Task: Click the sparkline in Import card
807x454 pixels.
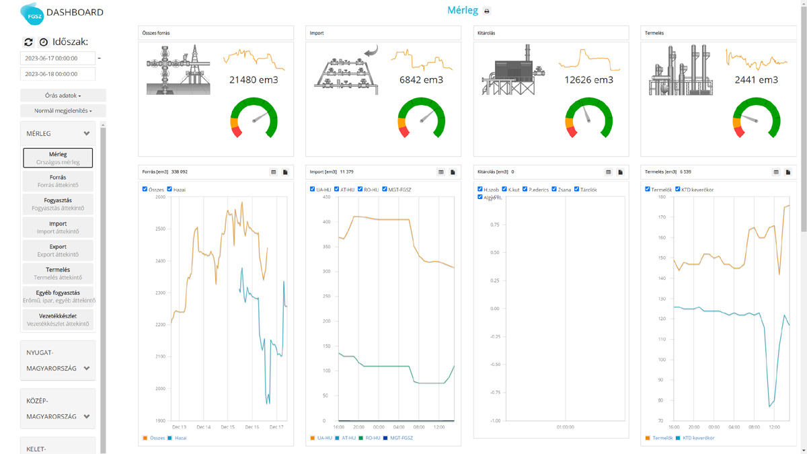Action: (421, 59)
